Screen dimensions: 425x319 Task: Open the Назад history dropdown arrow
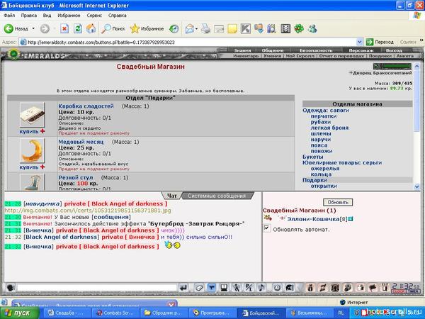pos(33,28)
